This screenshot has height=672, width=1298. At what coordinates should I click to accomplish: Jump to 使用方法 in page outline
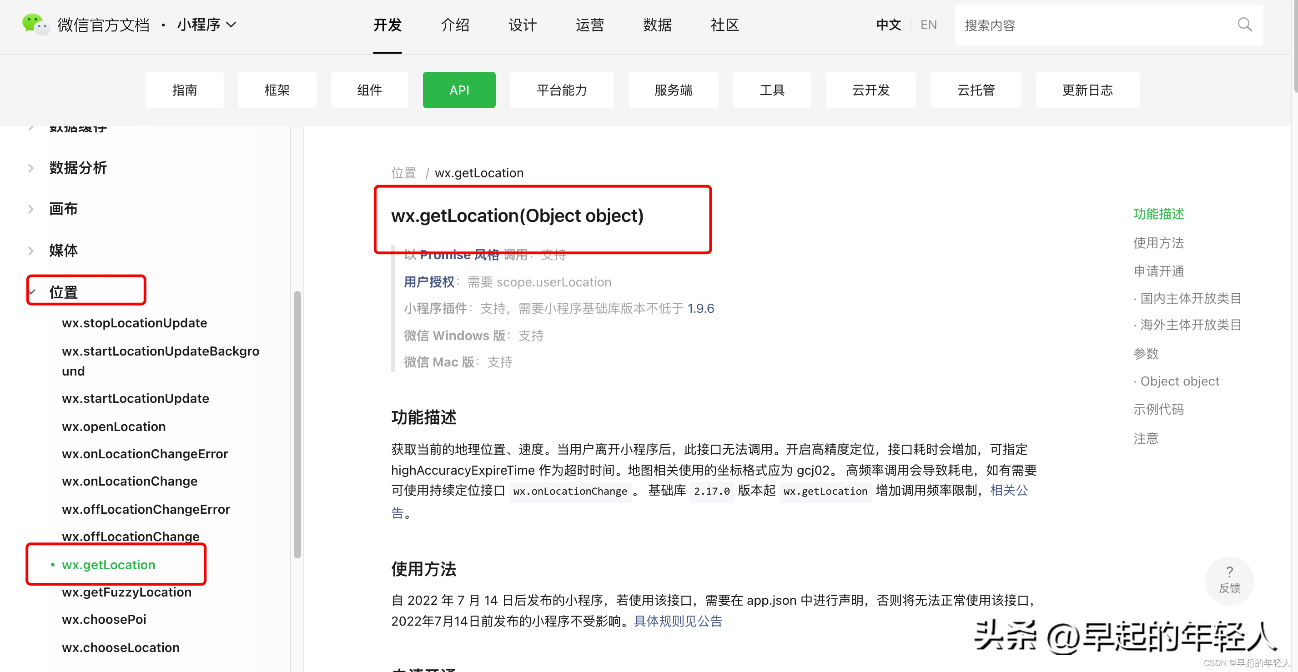1158,242
